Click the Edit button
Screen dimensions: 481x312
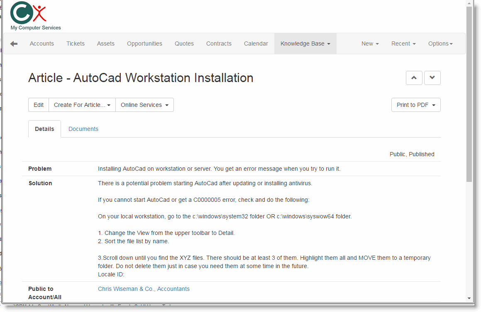[x=39, y=105]
